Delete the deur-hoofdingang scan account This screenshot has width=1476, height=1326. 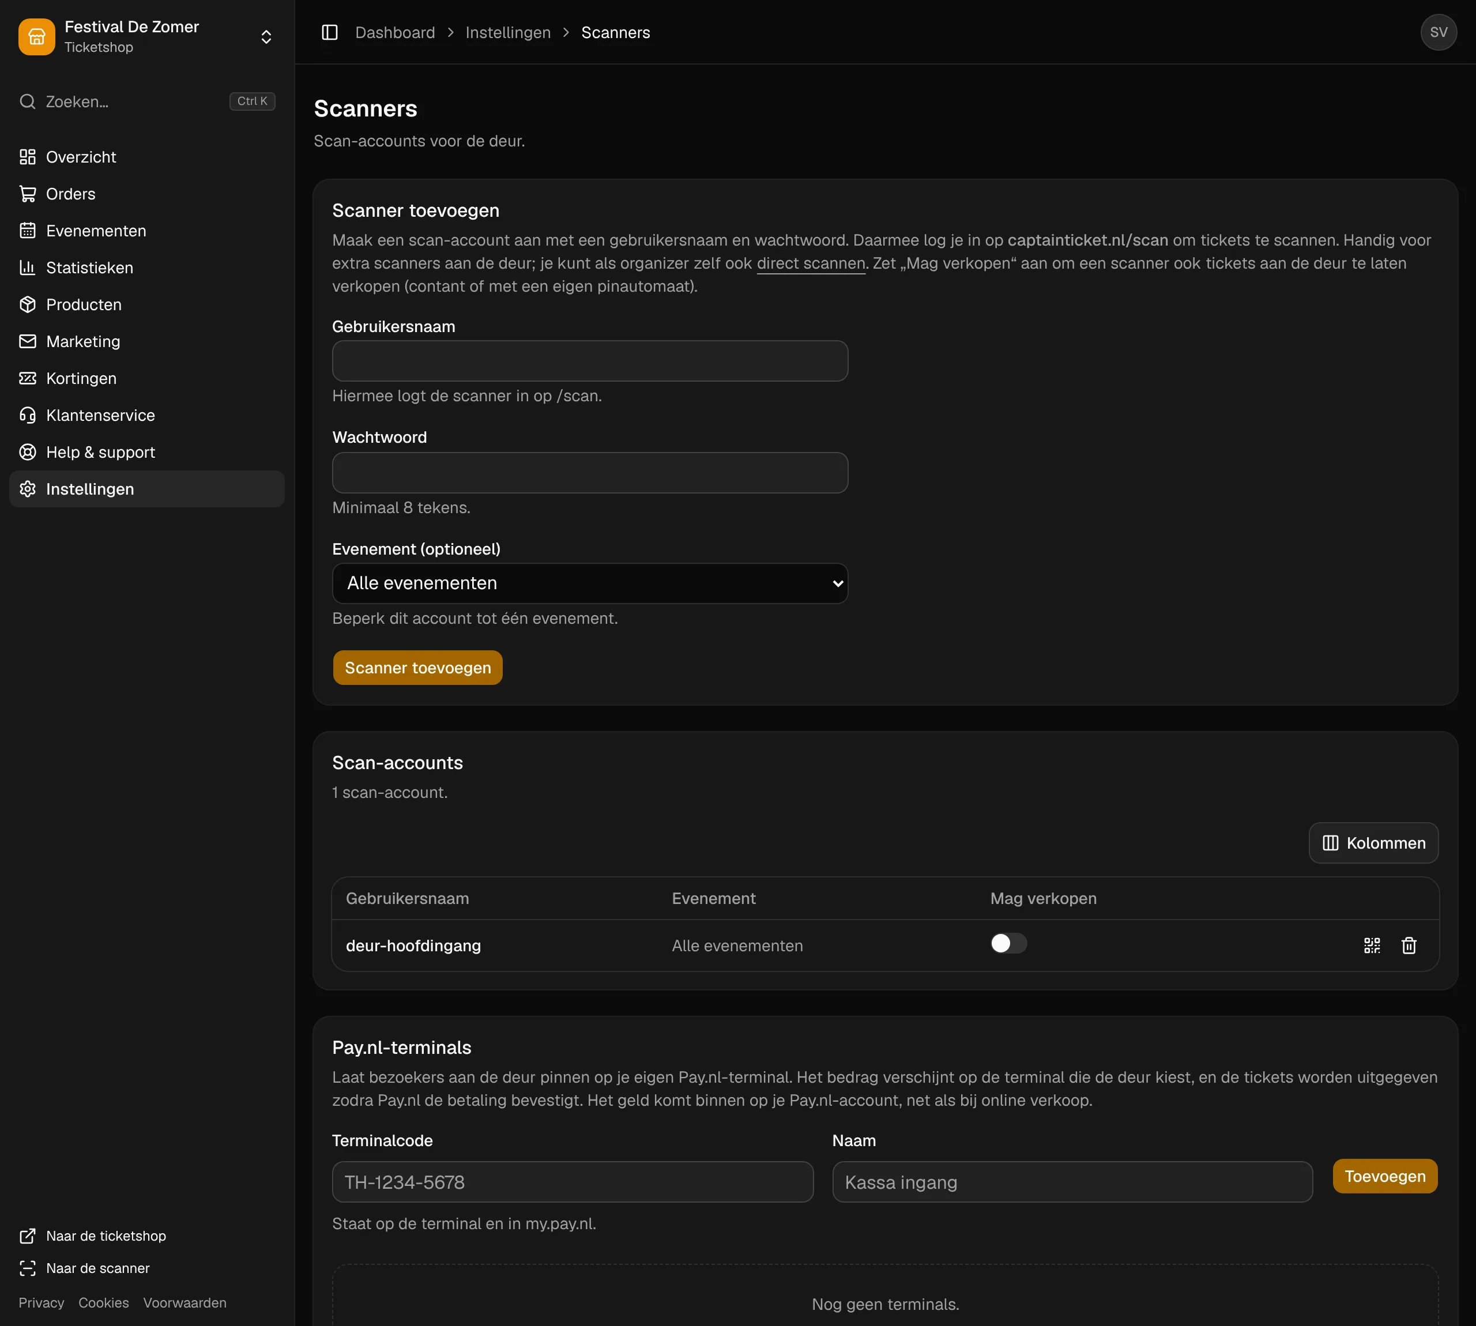coord(1409,945)
